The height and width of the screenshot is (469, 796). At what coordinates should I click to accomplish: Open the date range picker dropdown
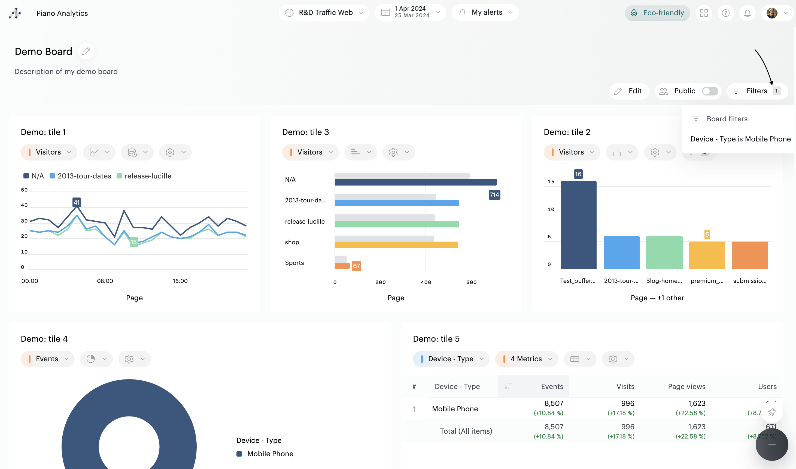coord(410,13)
